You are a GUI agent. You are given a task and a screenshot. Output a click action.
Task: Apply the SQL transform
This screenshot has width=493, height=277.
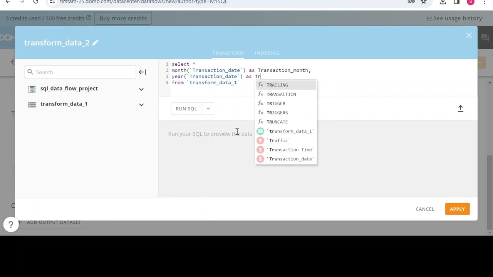tap(457, 209)
